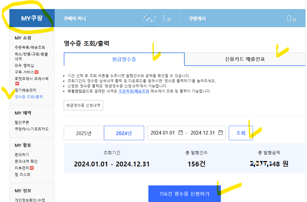This screenshot has height=202, width=307.
Task: Open 로켓프레시 프레시백 menu item
Action: pos(31,78)
